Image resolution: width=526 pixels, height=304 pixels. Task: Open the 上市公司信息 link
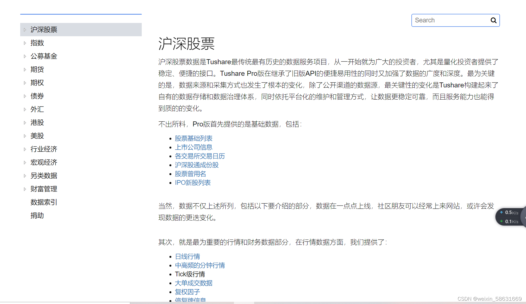coord(194,147)
